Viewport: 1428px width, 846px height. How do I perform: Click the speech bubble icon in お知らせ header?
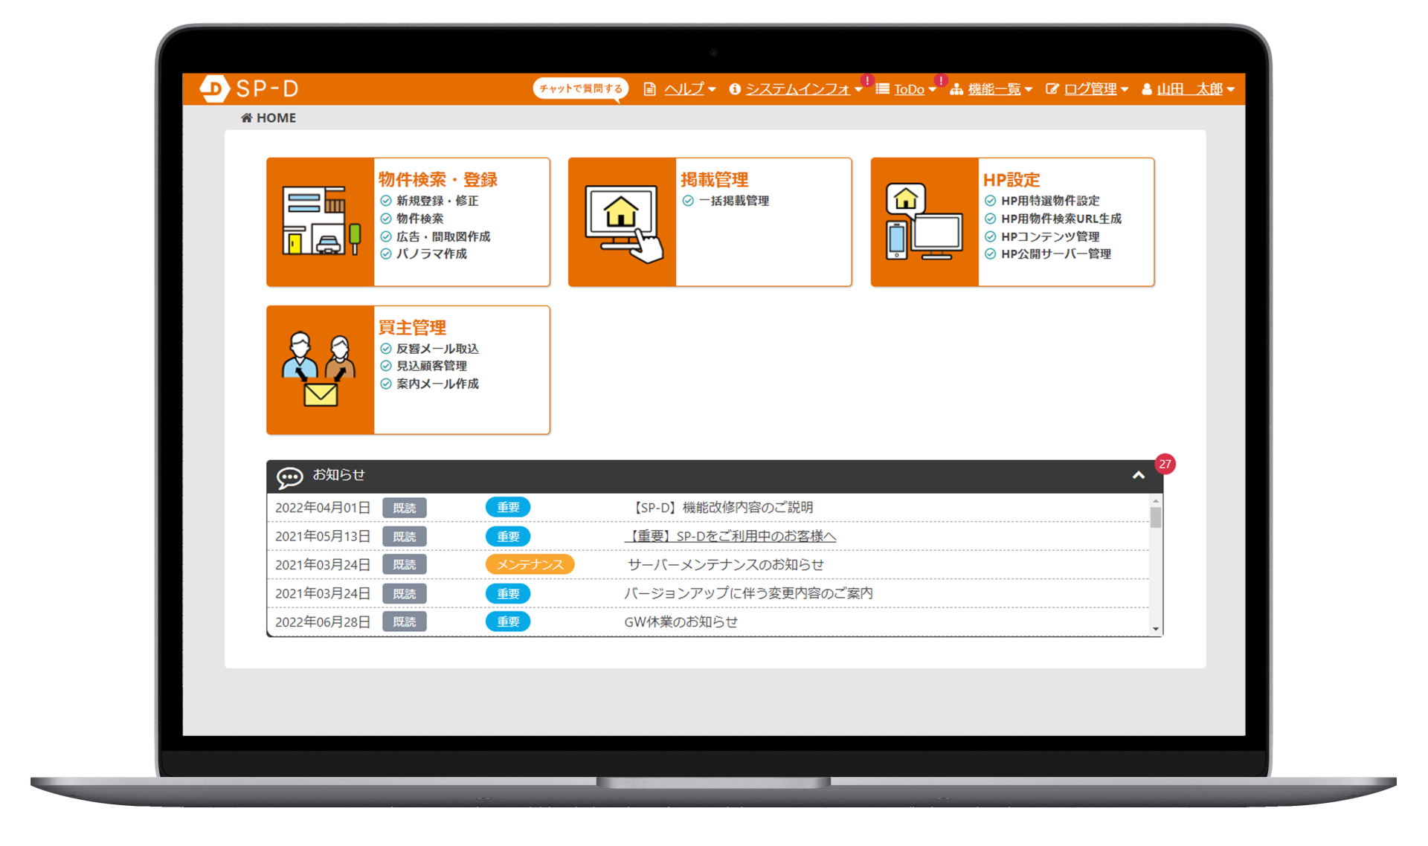pyautogui.click(x=290, y=477)
